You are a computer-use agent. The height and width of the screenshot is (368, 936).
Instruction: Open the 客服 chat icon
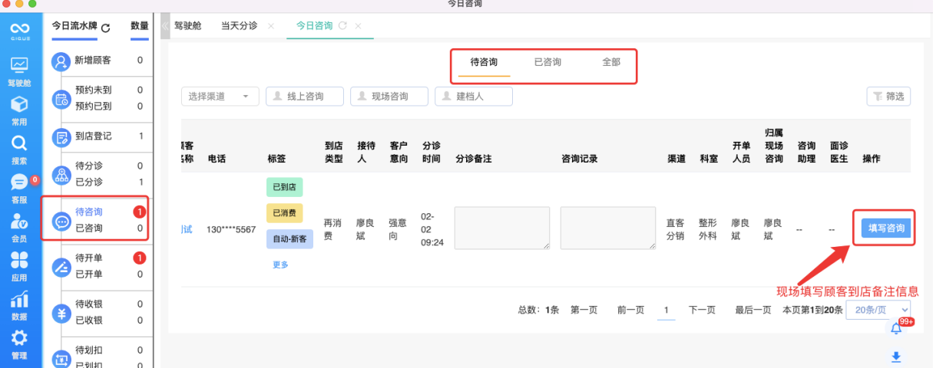click(19, 182)
